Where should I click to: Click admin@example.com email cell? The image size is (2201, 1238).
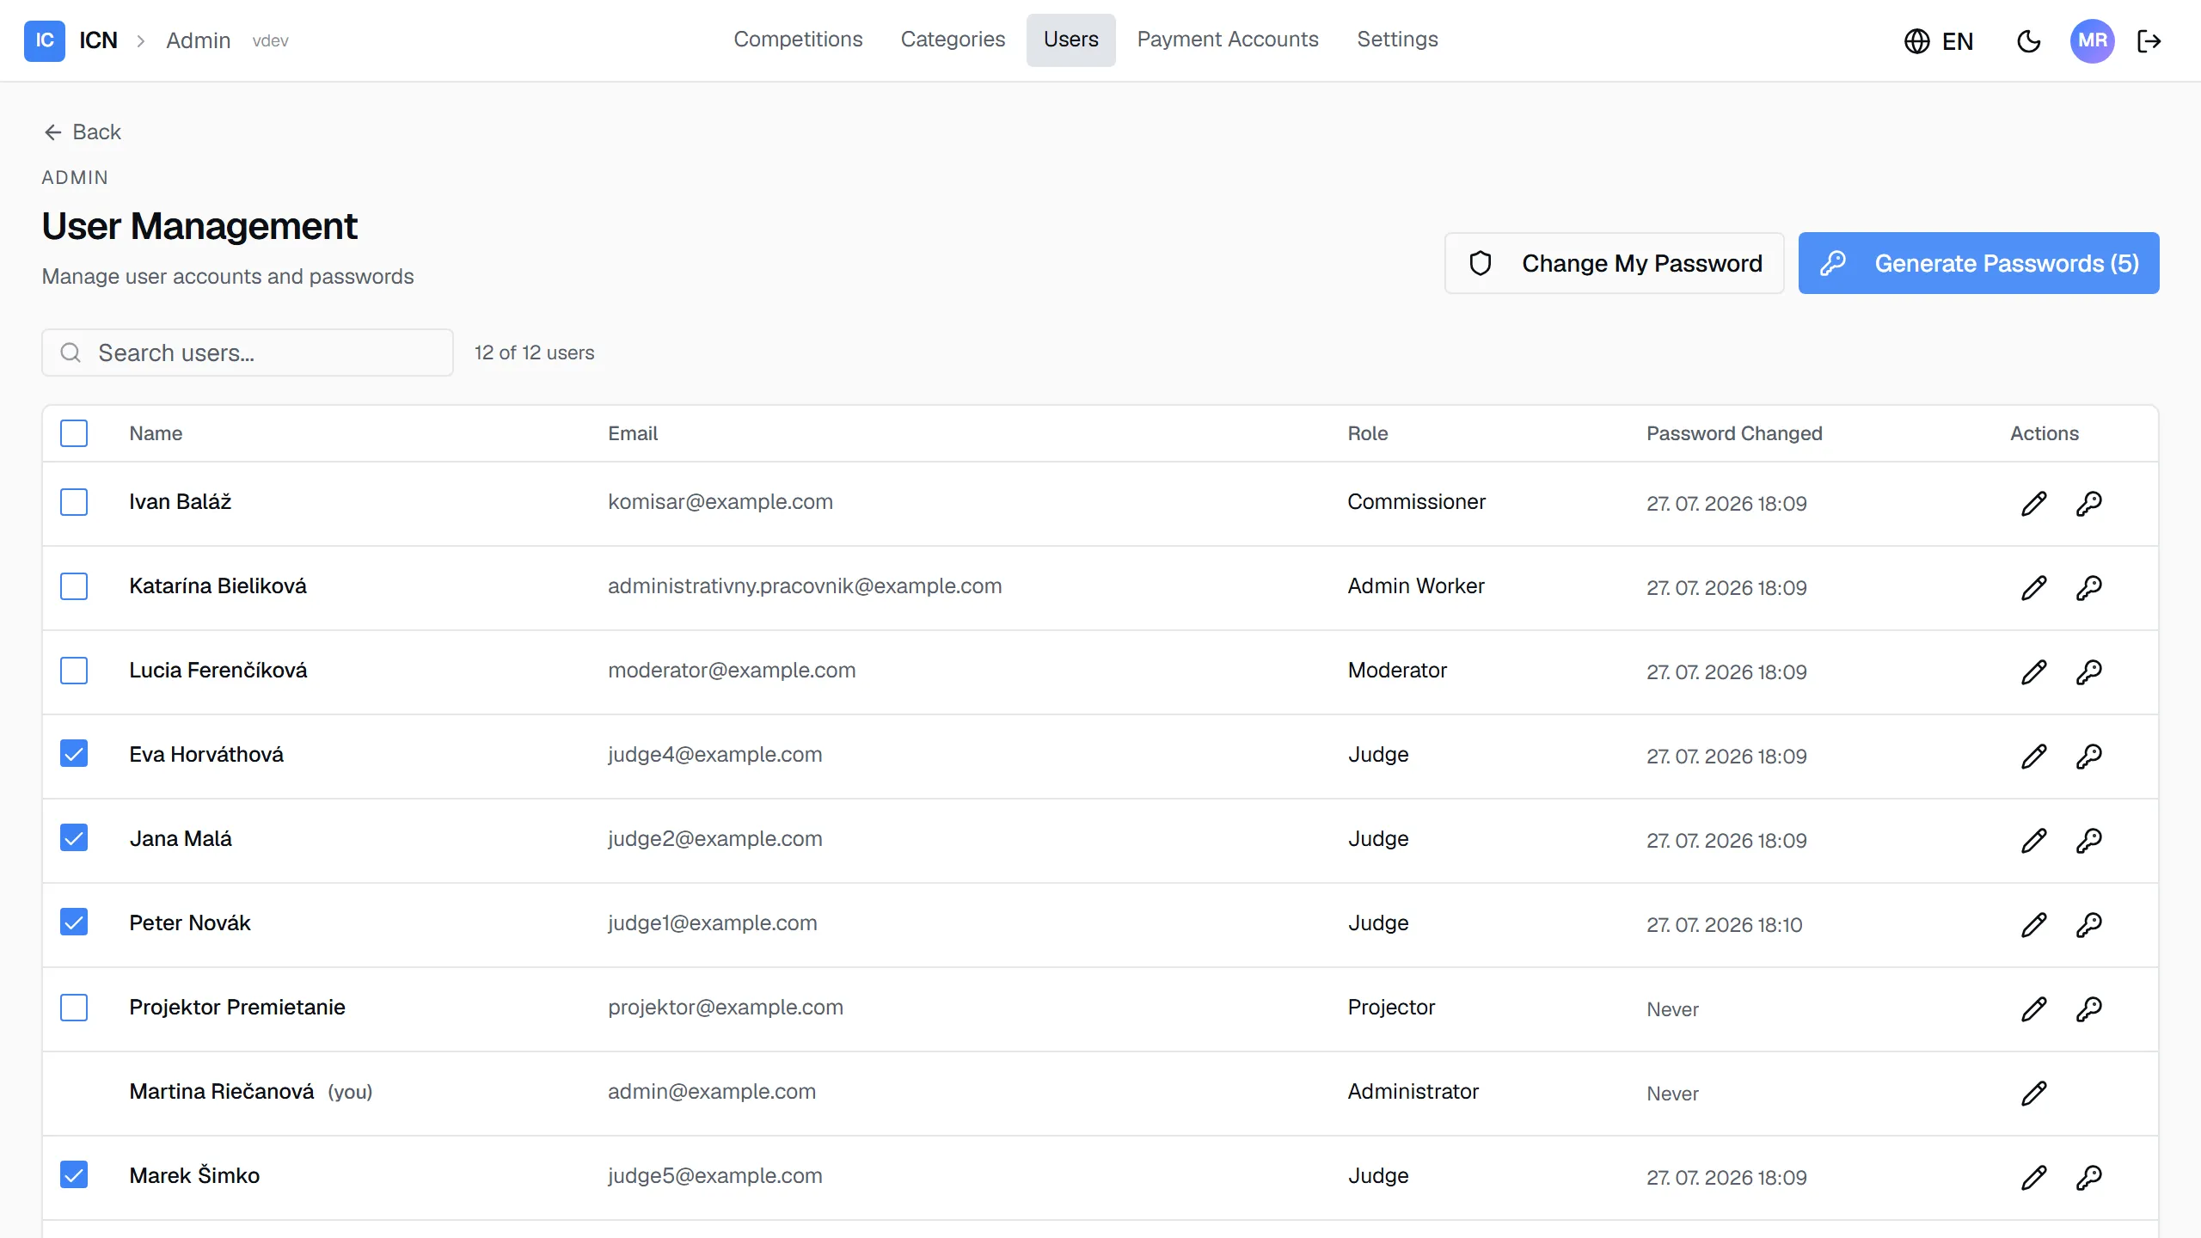(712, 1092)
